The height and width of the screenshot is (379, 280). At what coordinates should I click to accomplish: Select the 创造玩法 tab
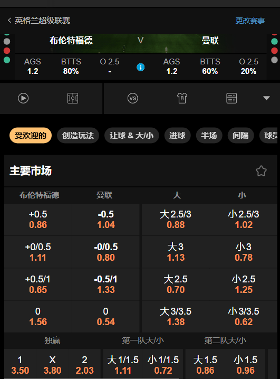tap(78, 135)
